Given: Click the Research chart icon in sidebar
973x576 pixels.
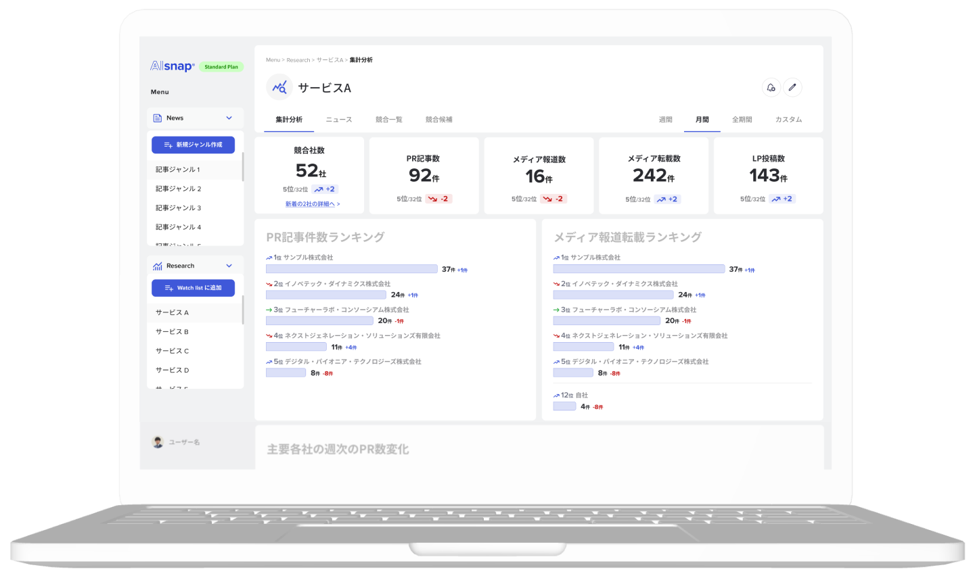Looking at the screenshot, I should [x=156, y=265].
